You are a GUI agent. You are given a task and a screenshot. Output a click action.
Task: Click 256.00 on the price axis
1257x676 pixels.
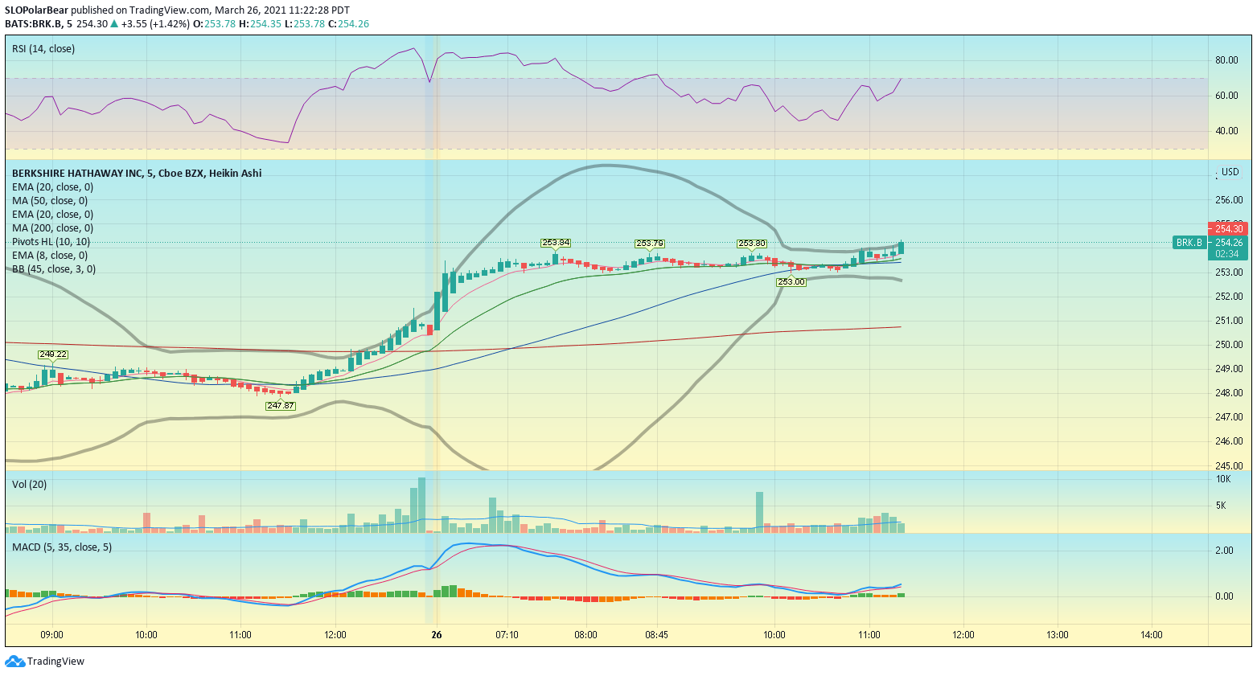pos(1229,200)
